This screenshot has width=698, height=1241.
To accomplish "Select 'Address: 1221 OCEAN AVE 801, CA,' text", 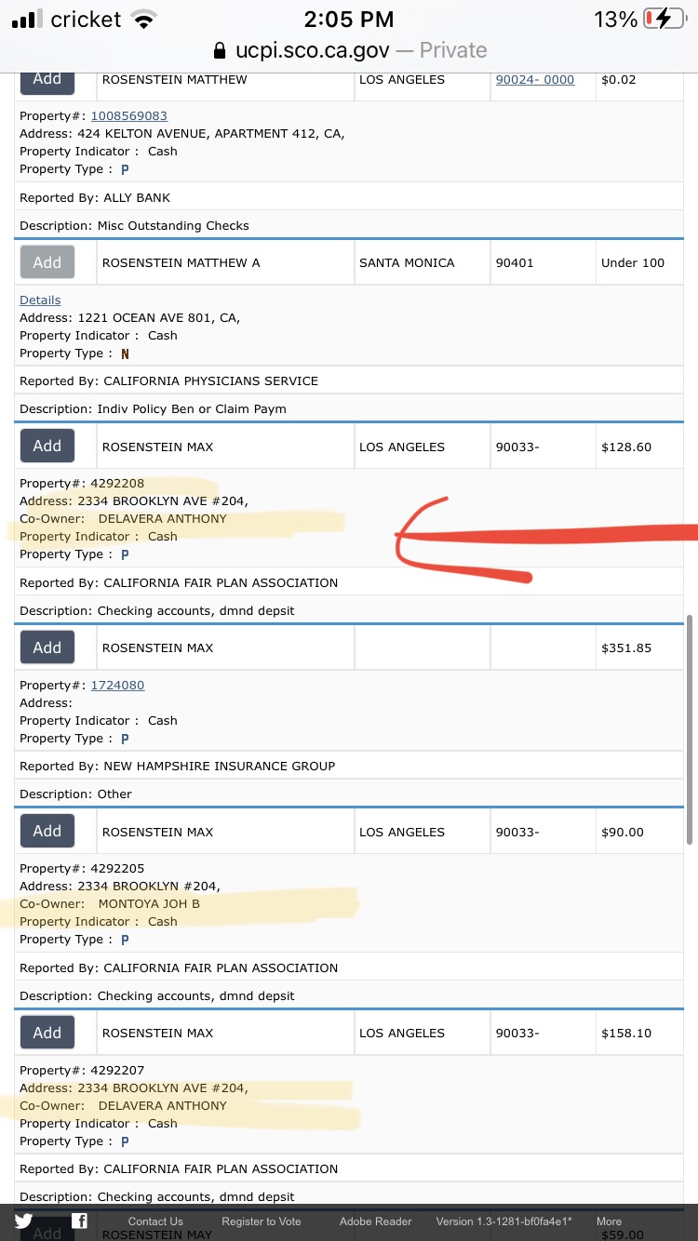I will click(130, 318).
